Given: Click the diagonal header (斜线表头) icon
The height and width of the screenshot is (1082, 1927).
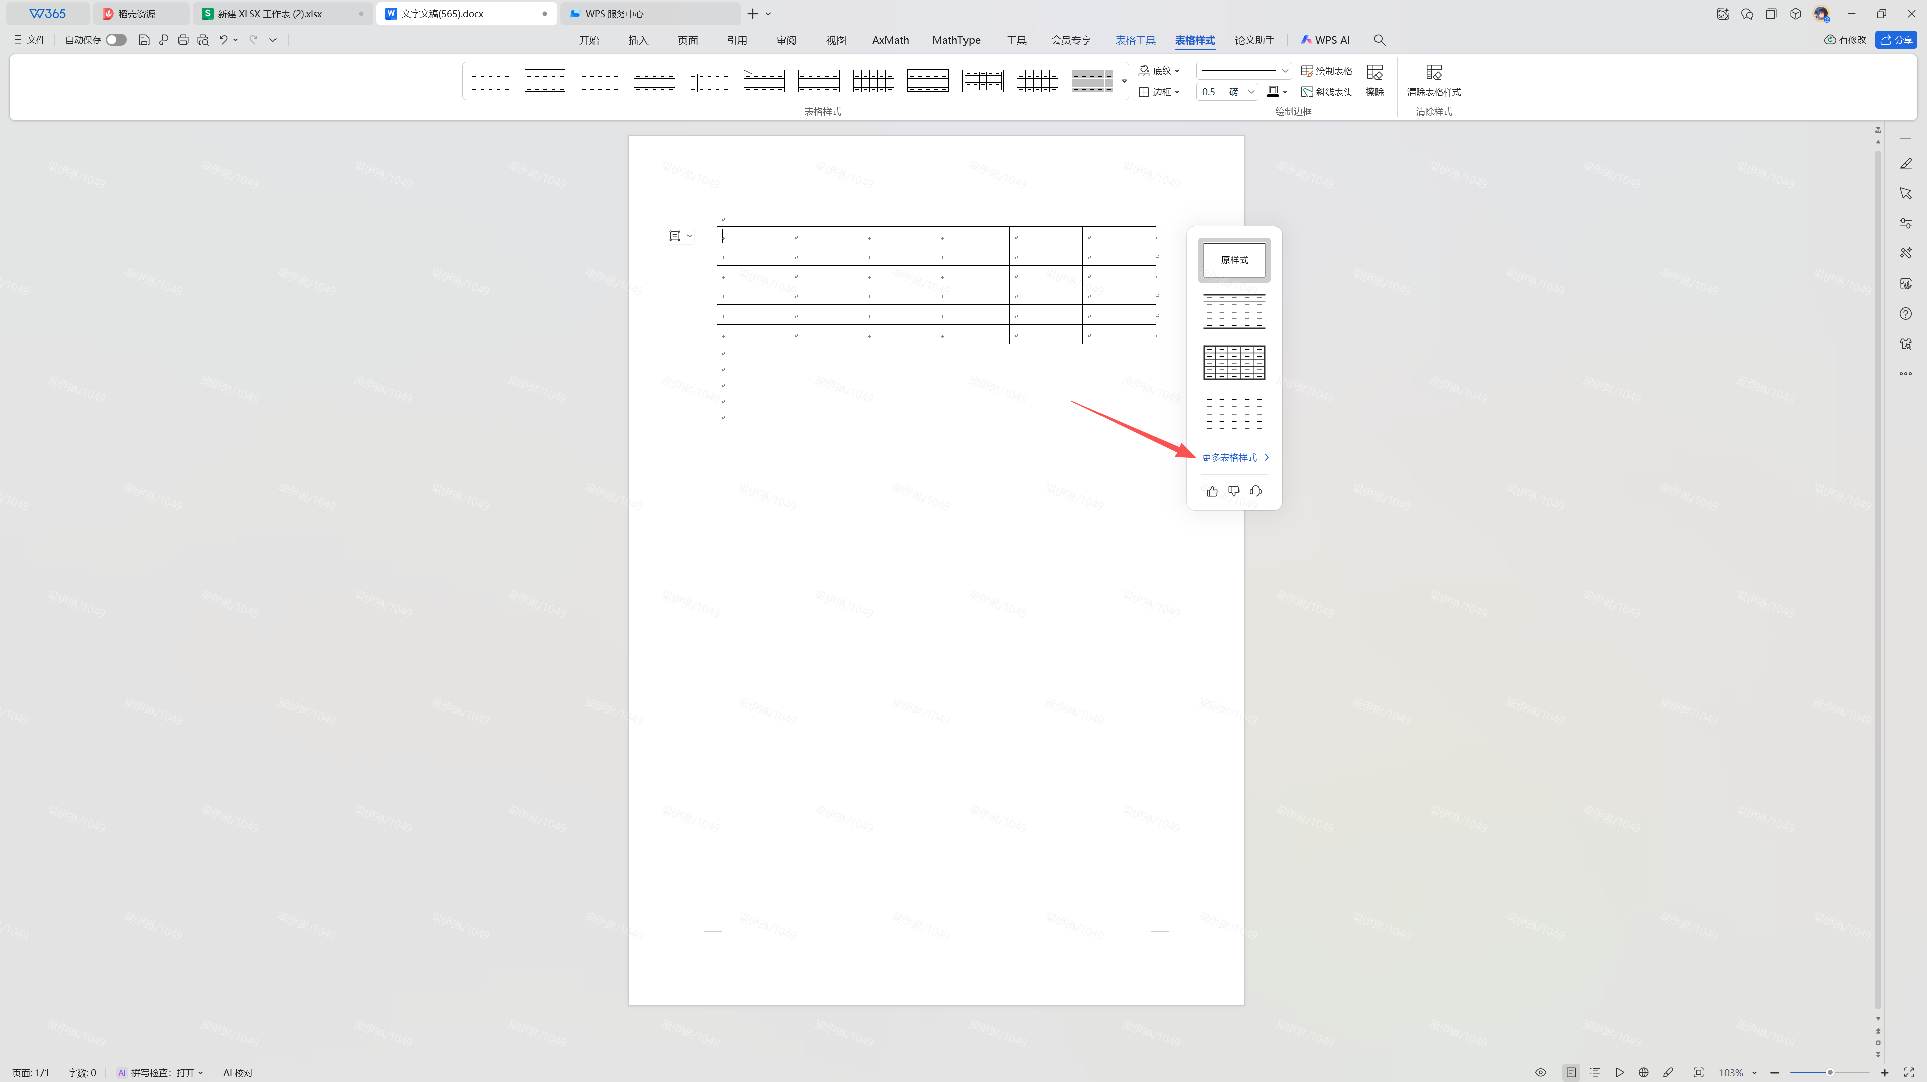Looking at the screenshot, I should [x=1307, y=92].
